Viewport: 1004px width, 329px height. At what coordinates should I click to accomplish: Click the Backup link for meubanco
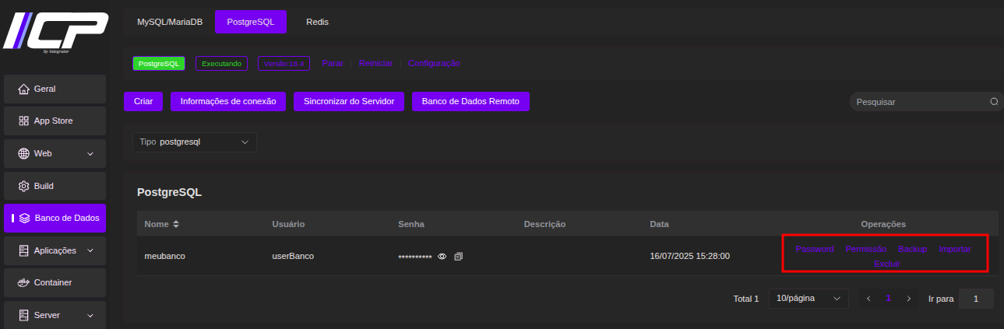(912, 249)
